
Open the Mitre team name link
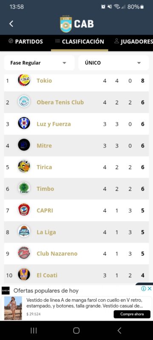[x=44, y=145]
